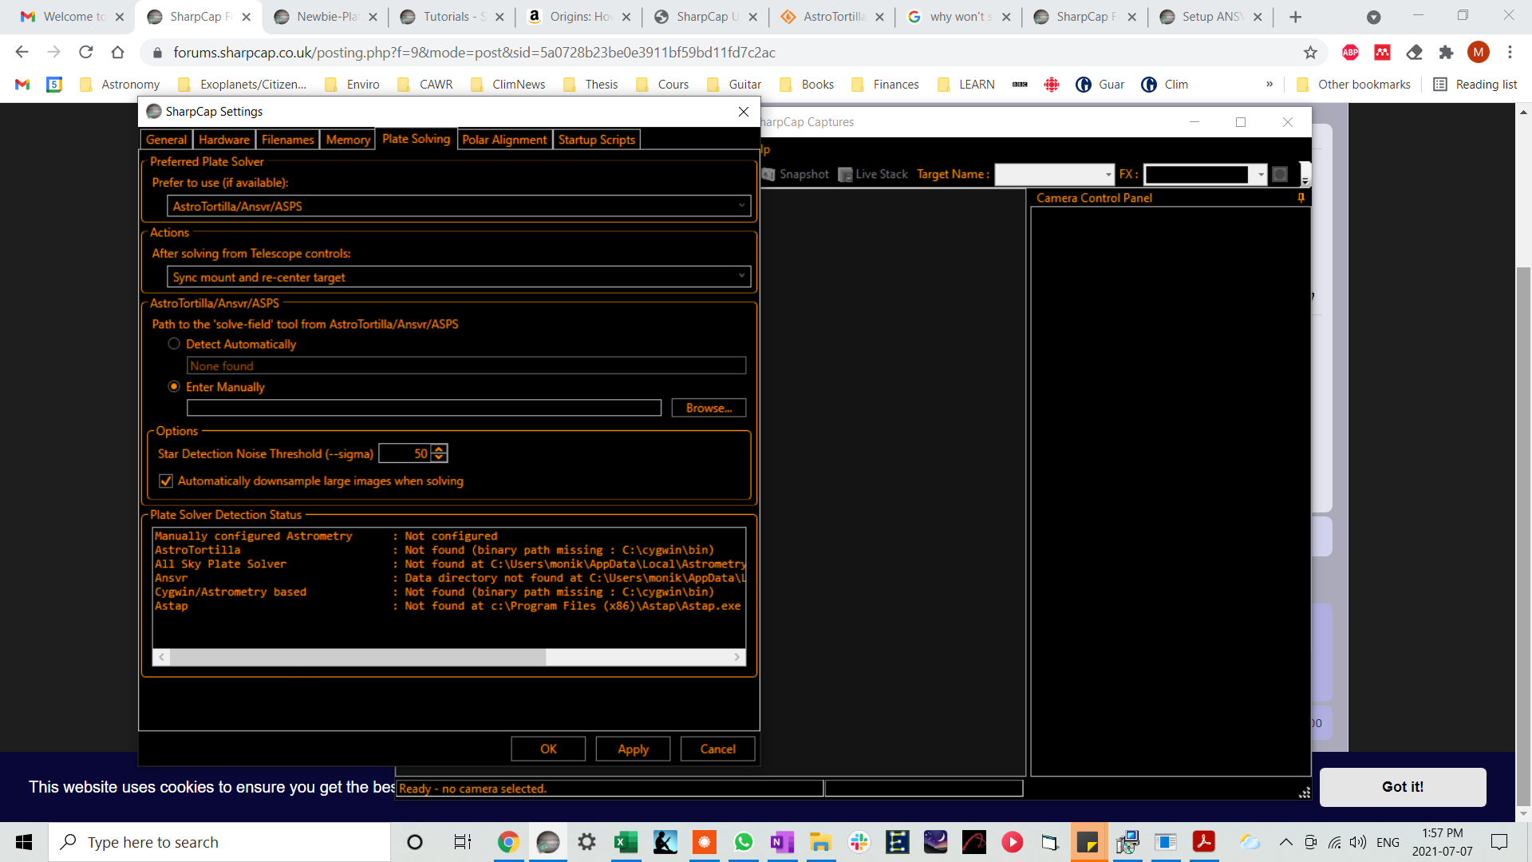Close the Welcome Gmail tab
Image resolution: width=1532 pixels, height=862 pixels.
point(120,17)
